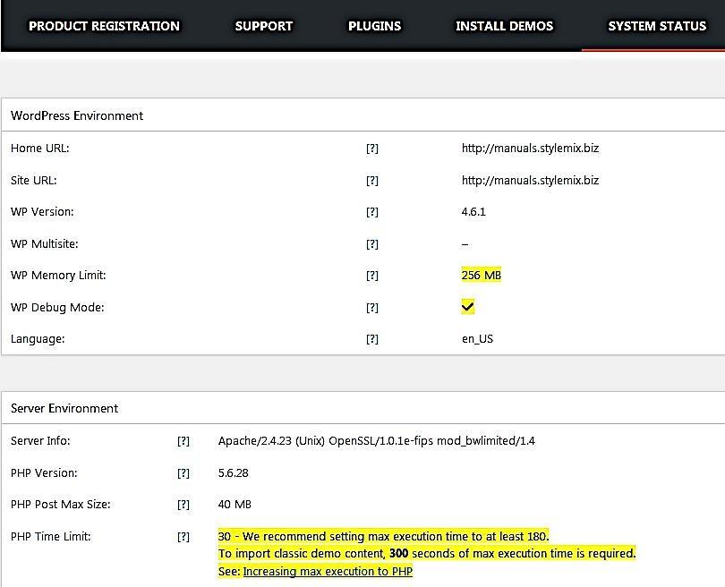Click help icon beside WP Multisite
The image size is (725, 587).
tap(372, 244)
